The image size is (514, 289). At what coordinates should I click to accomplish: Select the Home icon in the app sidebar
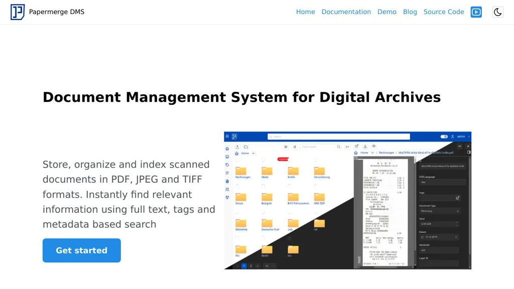227,148
